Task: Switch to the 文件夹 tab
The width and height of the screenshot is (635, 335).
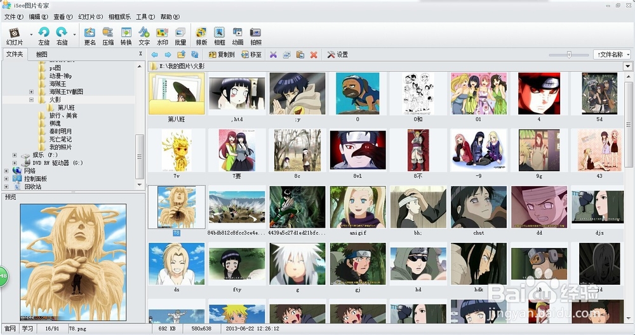Action: [x=15, y=54]
